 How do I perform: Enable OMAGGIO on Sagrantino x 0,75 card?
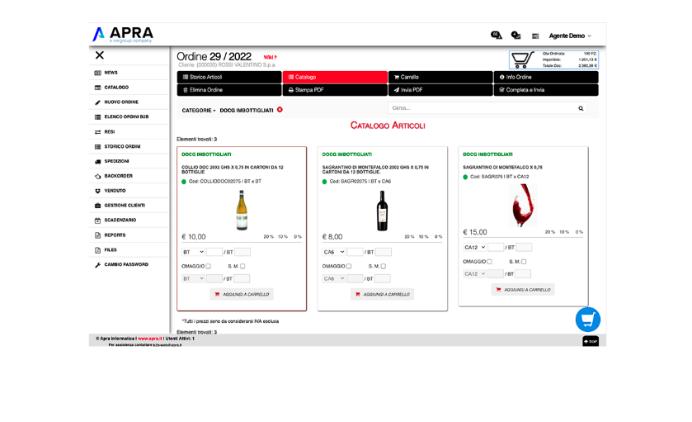pos(489,262)
